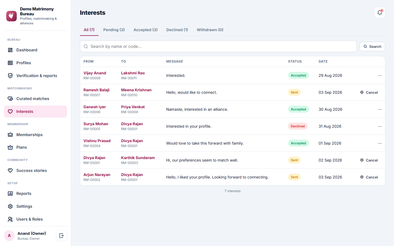Open Success stories page
The height and width of the screenshot is (246, 394).
[x=35, y=171]
